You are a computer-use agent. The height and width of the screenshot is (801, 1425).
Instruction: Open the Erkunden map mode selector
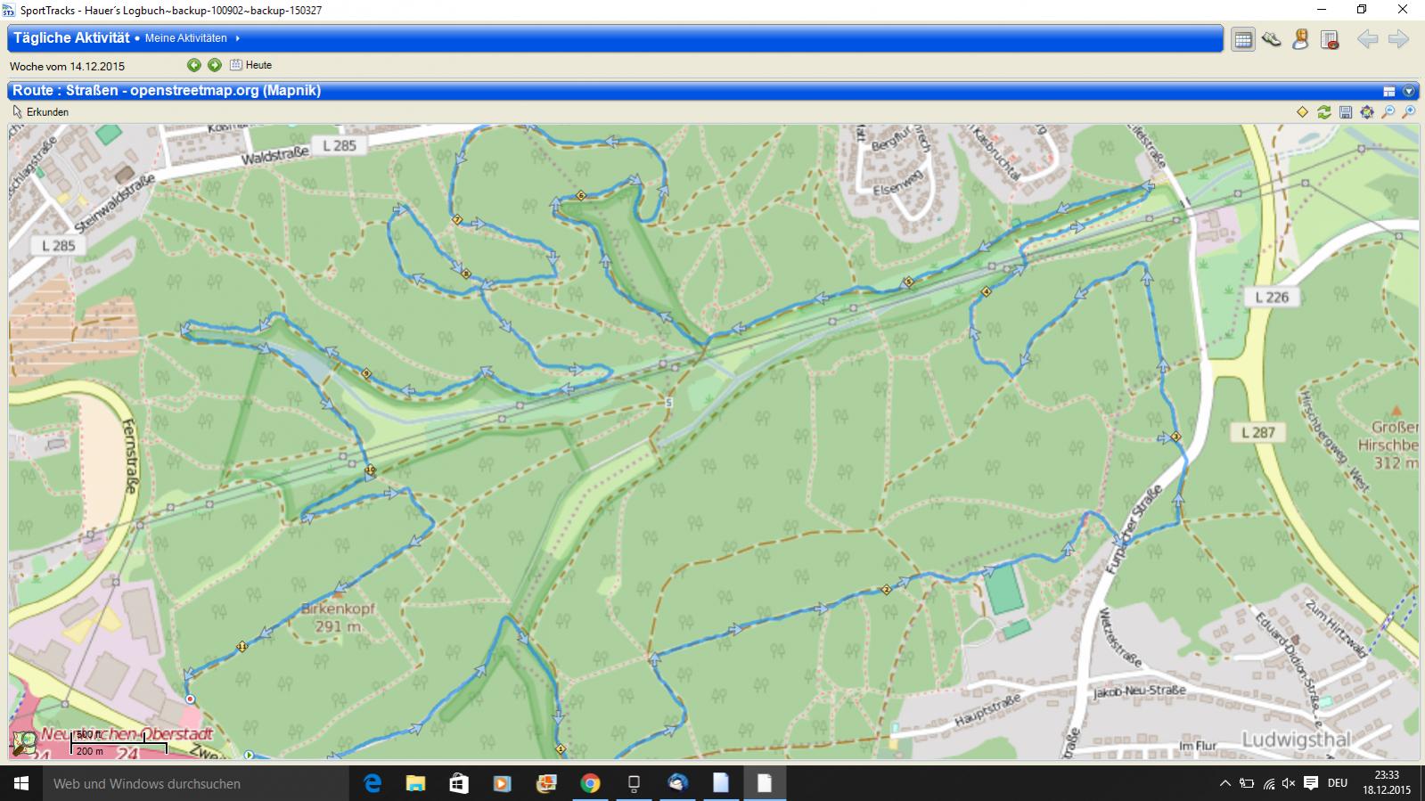coord(40,112)
